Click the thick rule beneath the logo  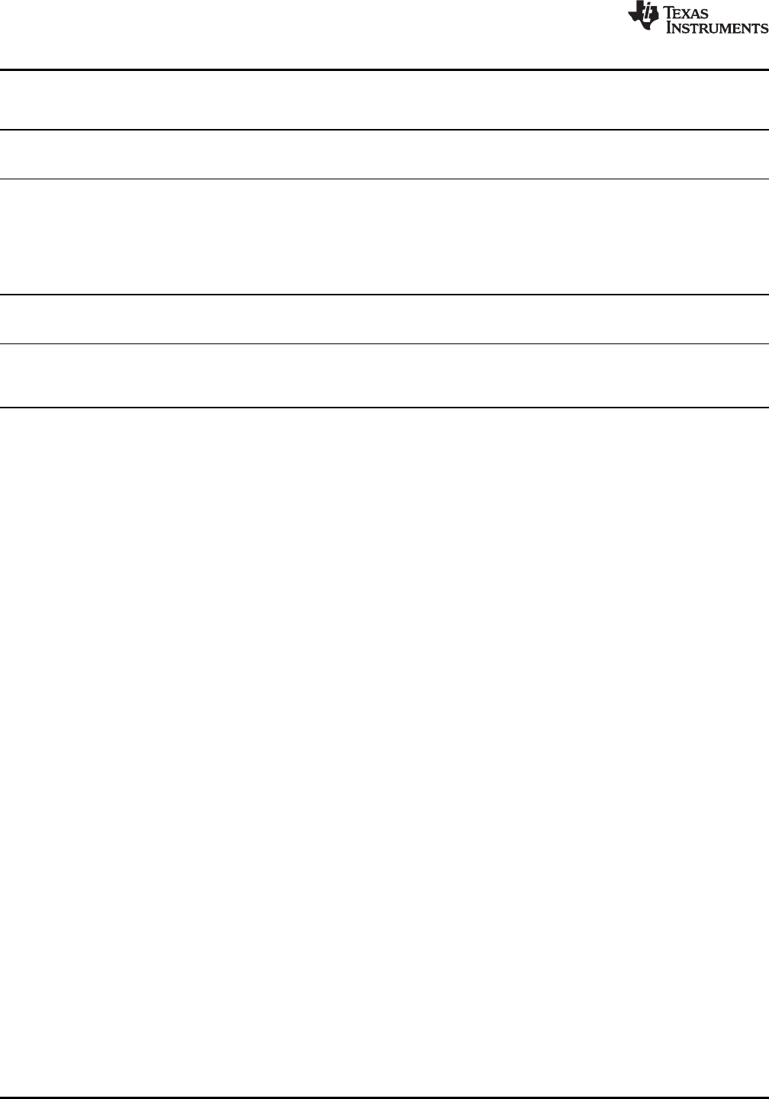[x=384, y=70]
